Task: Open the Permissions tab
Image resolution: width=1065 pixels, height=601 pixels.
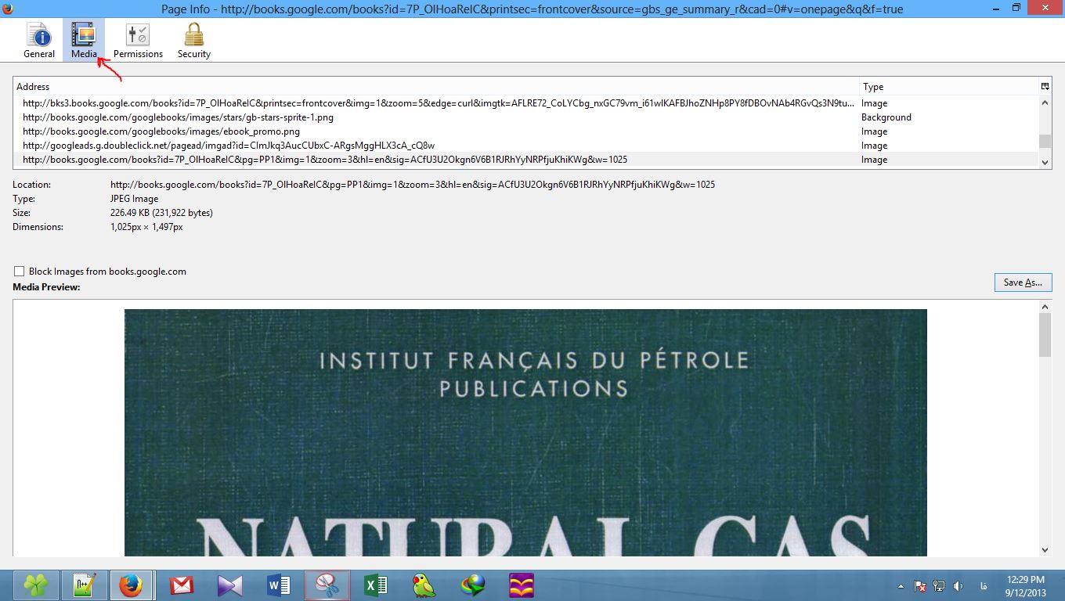Action: 138,41
